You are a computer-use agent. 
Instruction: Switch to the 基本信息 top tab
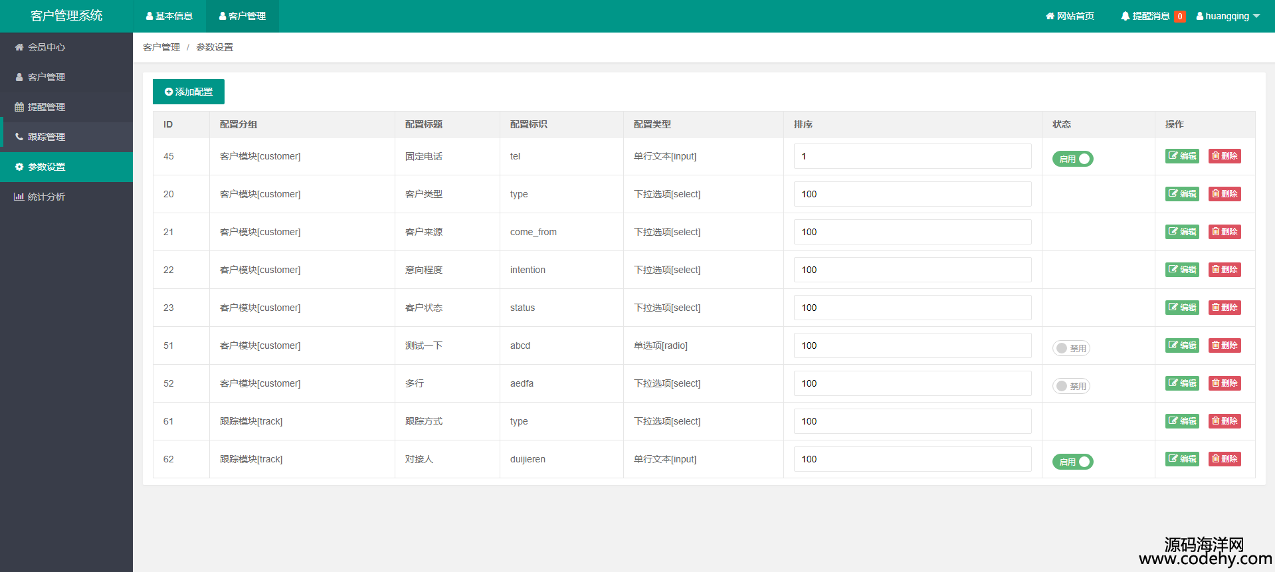click(169, 16)
